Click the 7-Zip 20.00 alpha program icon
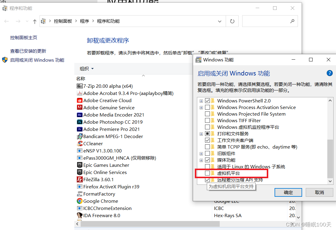336x230 pixels. coord(79,86)
